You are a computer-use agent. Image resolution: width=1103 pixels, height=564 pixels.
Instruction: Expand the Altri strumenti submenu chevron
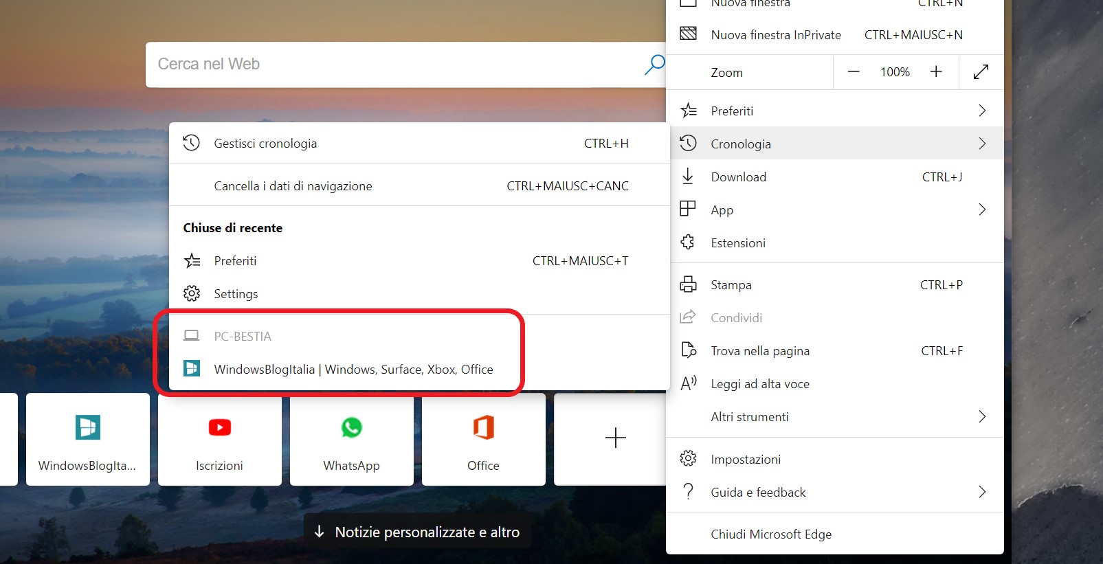click(x=982, y=416)
